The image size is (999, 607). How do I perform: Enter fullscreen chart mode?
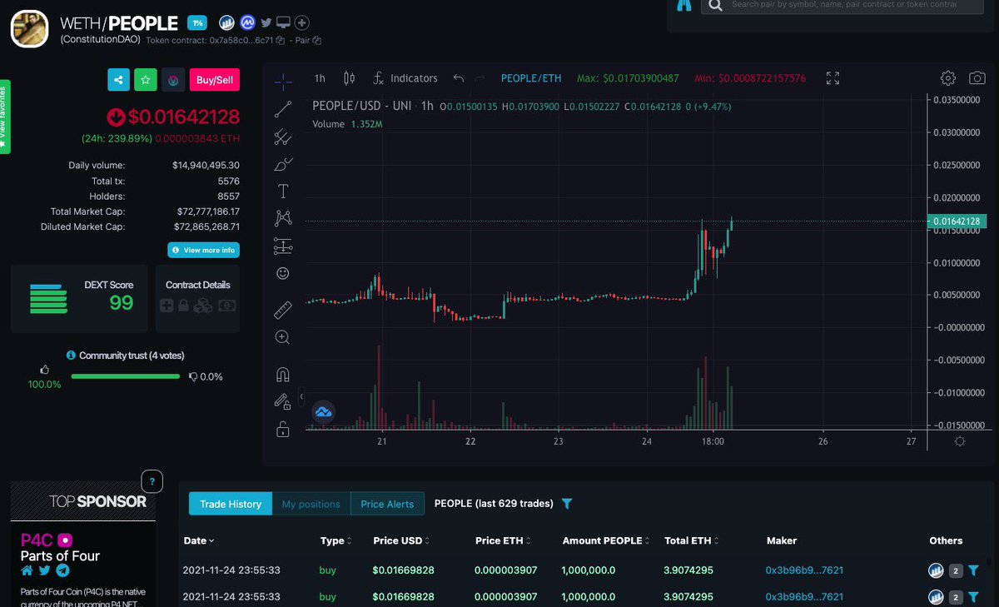click(832, 78)
